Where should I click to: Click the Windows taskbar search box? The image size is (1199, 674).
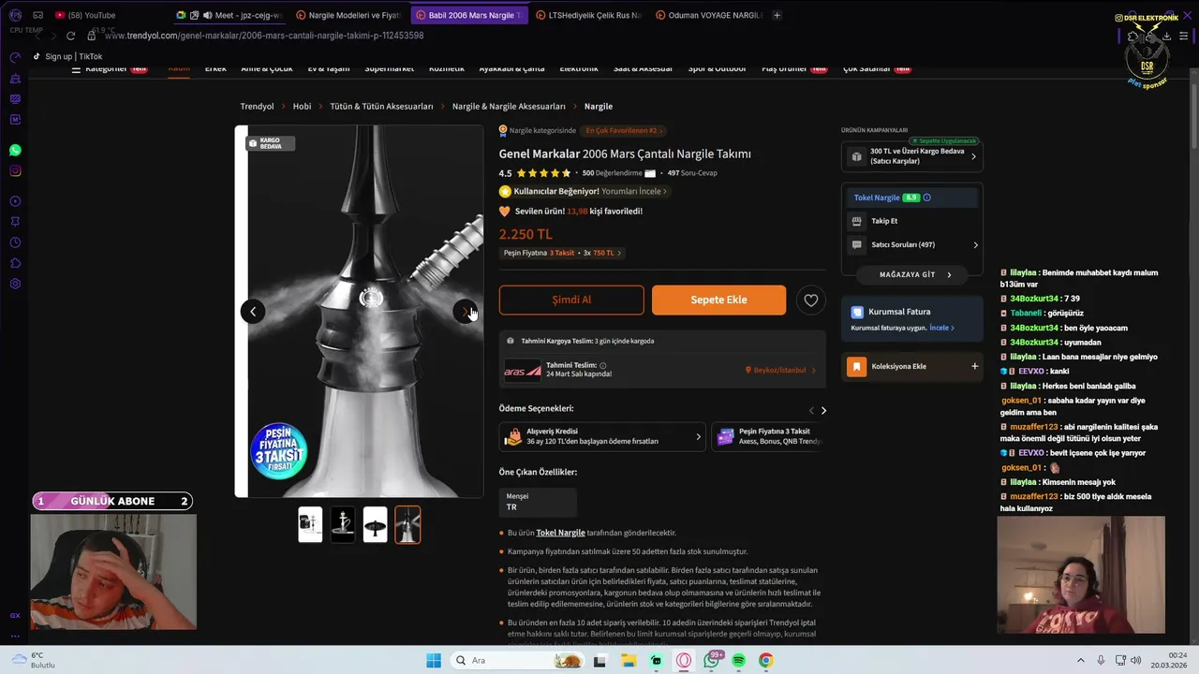[x=516, y=661]
